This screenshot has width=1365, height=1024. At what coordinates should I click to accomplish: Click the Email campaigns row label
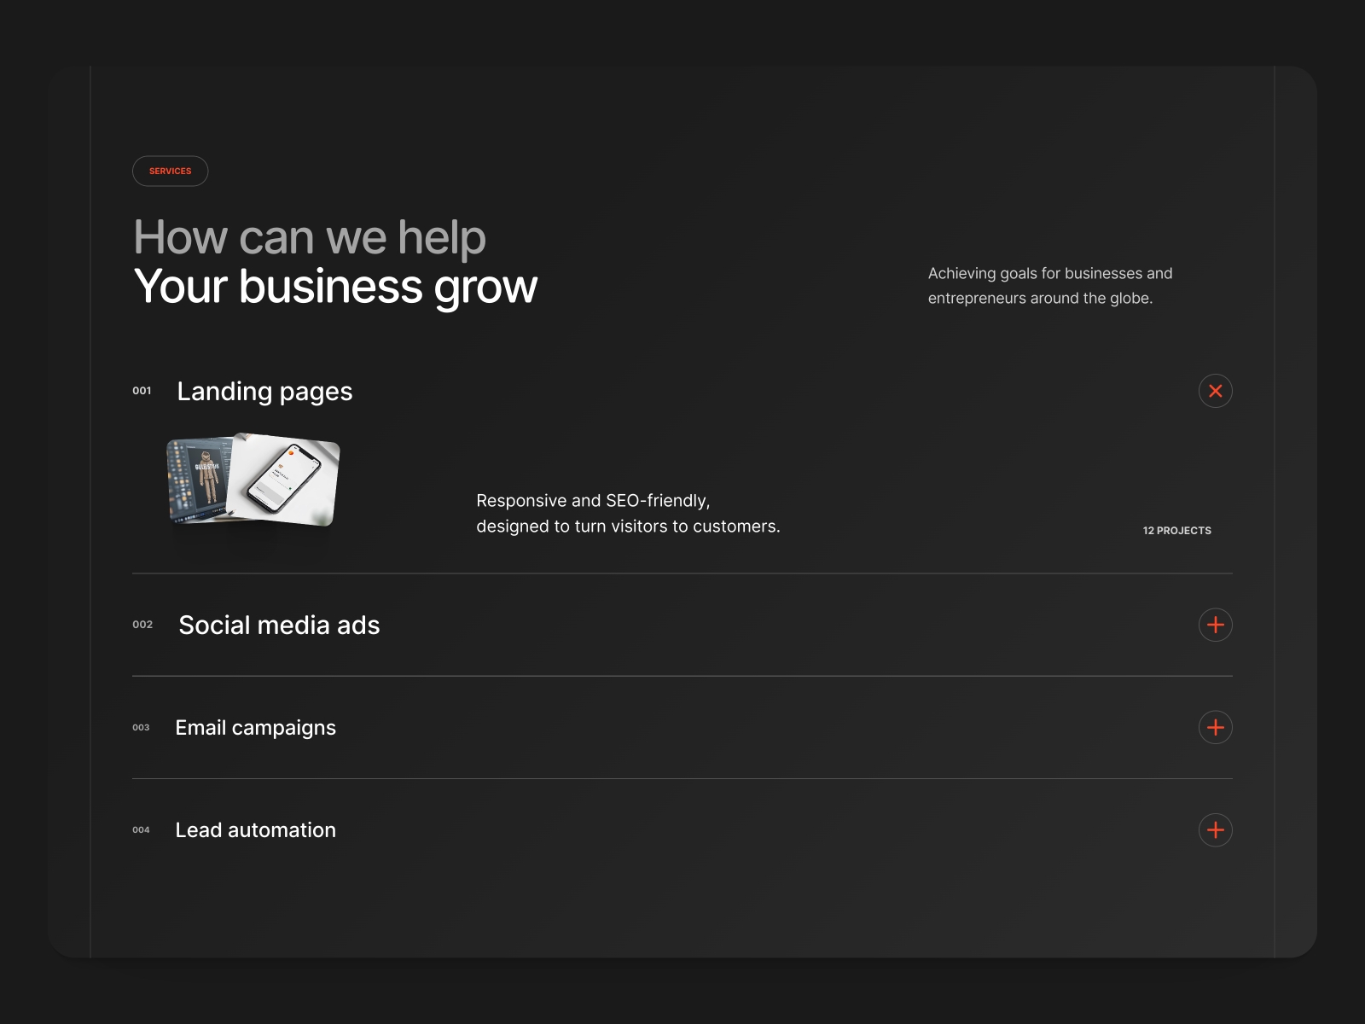[255, 727]
